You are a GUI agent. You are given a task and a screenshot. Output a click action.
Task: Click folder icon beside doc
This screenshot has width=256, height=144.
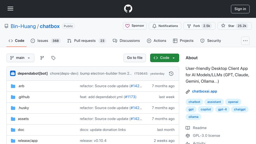[x=13, y=130]
